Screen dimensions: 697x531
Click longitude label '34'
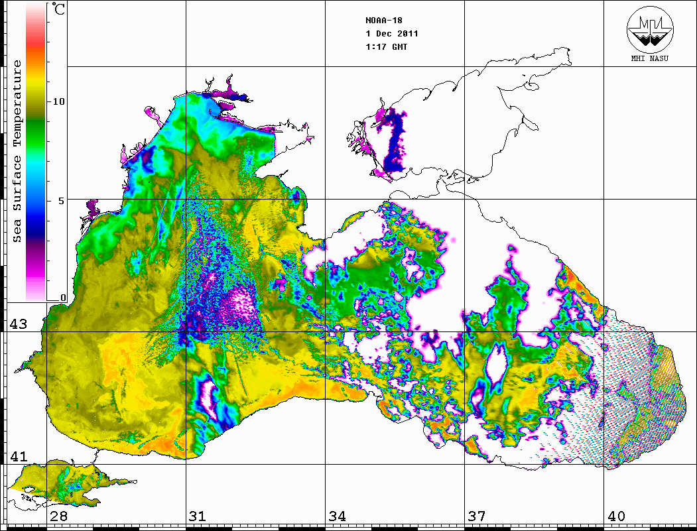click(338, 516)
